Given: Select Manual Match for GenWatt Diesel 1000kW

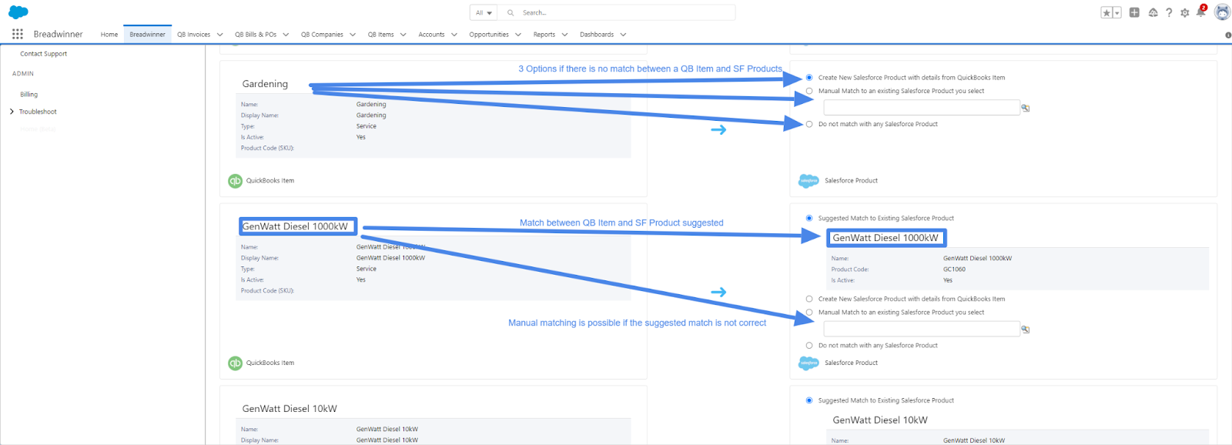Looking at the screenshot, I should pyautogui.click(x=809, y=313).
